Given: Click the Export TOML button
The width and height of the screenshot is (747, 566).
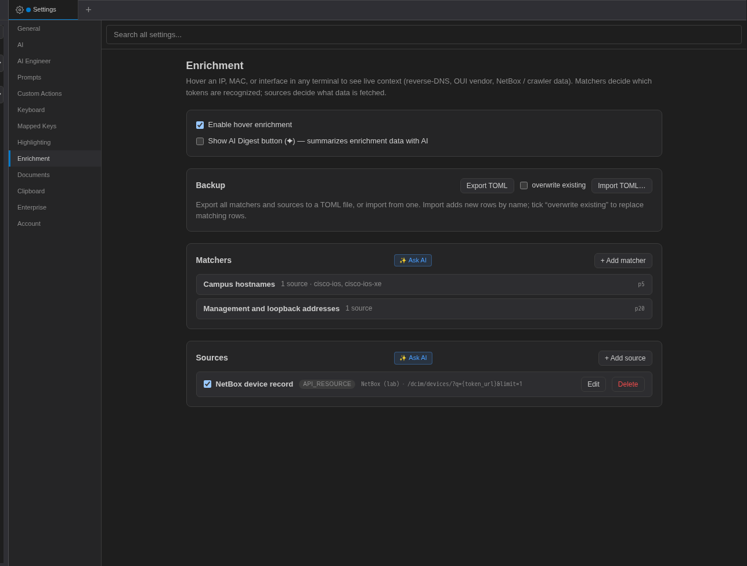Looking at the screenshot, I should point(487,186).
